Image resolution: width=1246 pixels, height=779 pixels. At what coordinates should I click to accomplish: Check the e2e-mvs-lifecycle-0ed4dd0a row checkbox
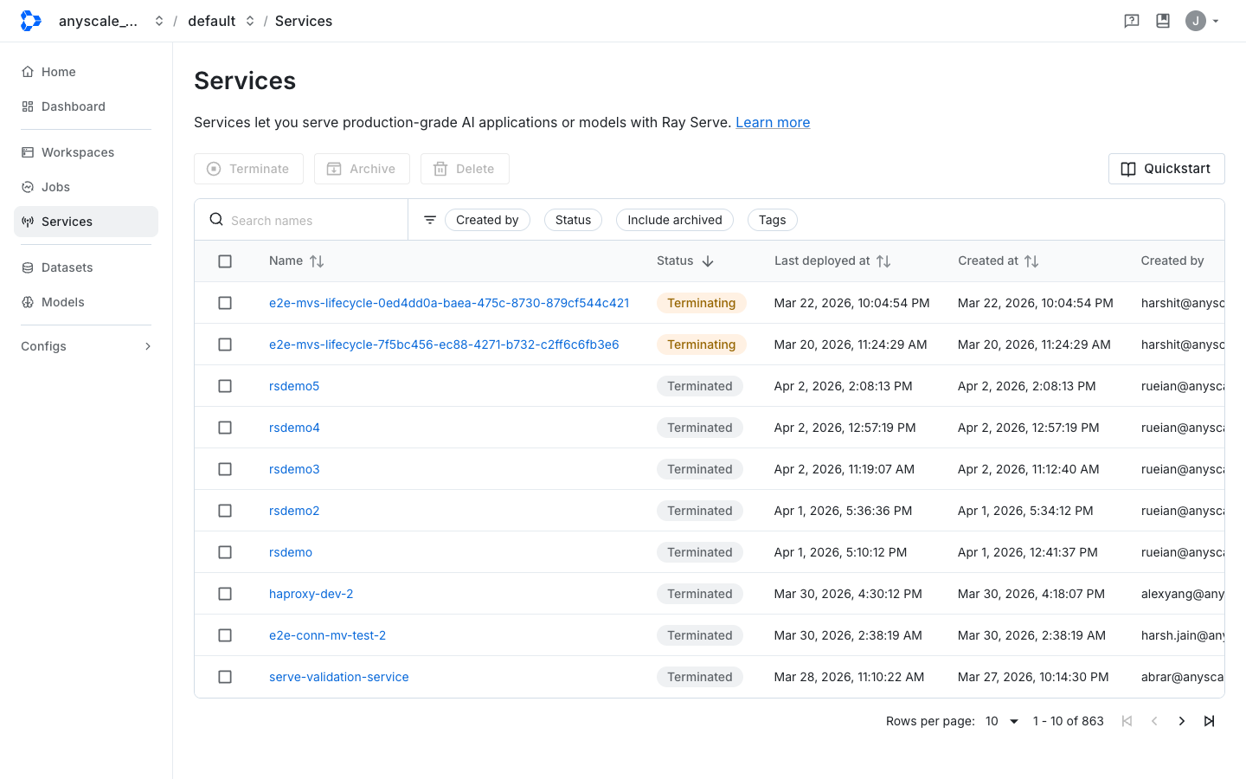[x=225, y=303]
